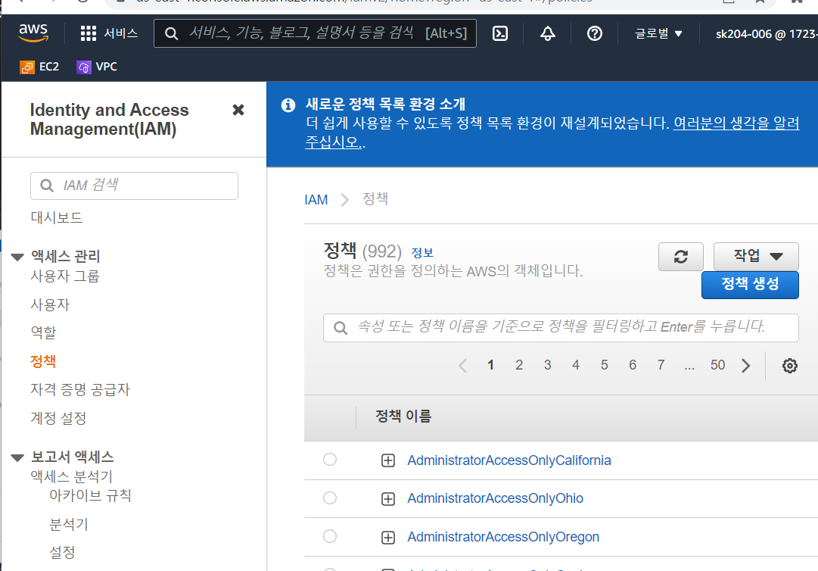Image resolution: width=818 pixels, height=571 pixels.
Task: Go to policies page 1
Action: [x=490, y=365]
